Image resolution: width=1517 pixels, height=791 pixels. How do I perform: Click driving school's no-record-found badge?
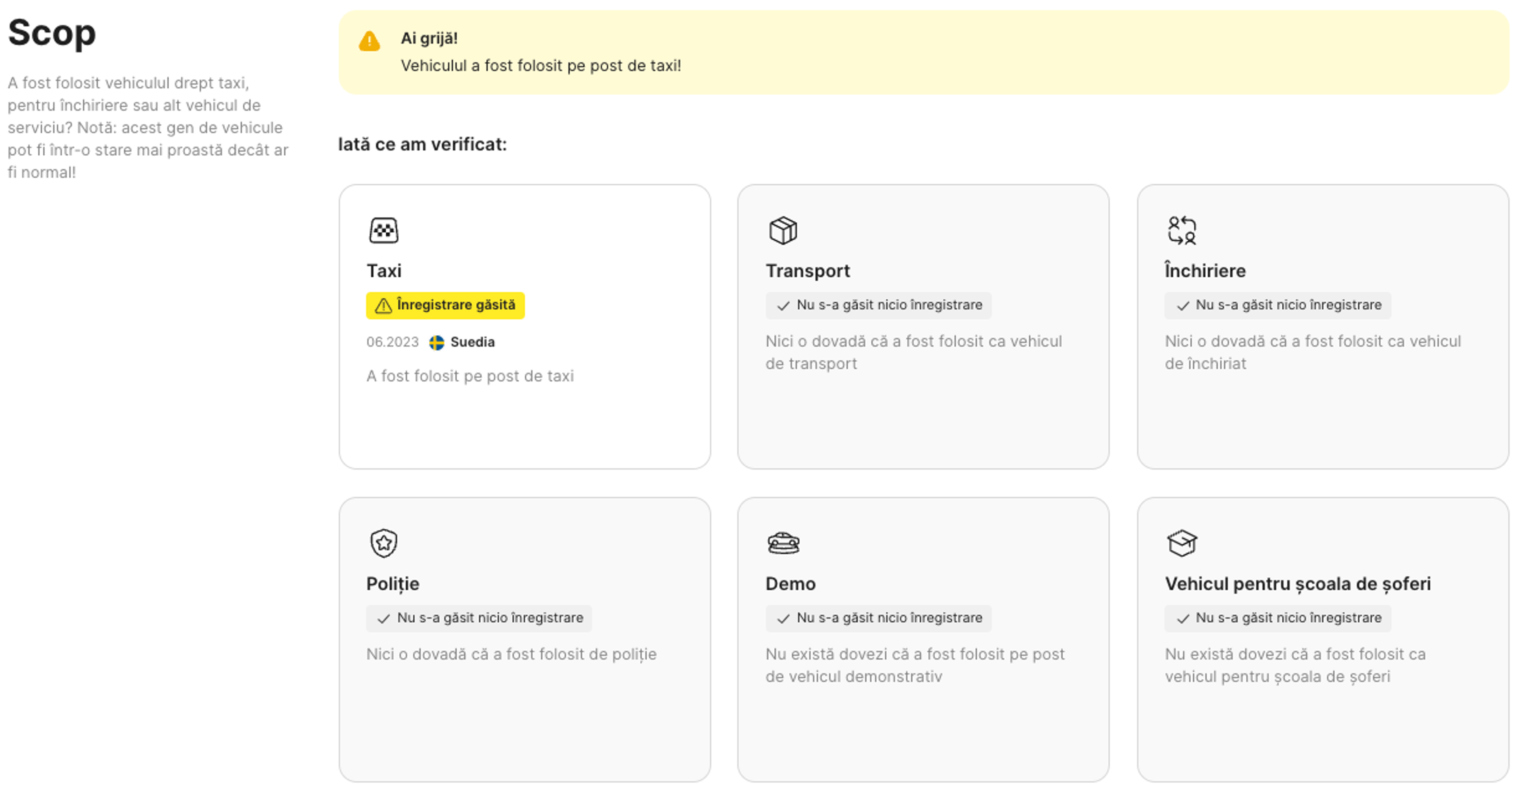[x=1277, y=618]
